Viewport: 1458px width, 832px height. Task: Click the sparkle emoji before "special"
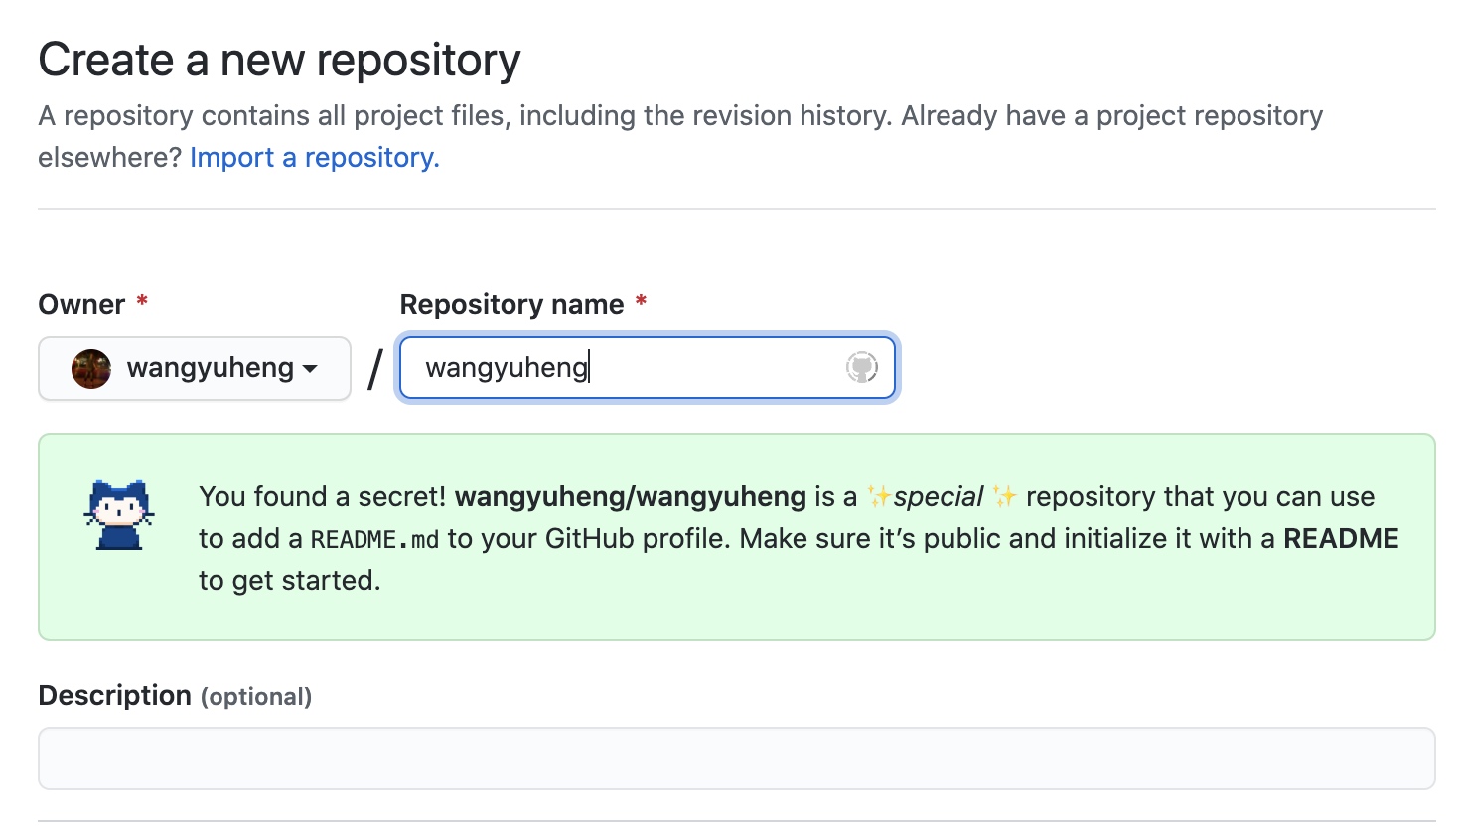tap(879, 496)
